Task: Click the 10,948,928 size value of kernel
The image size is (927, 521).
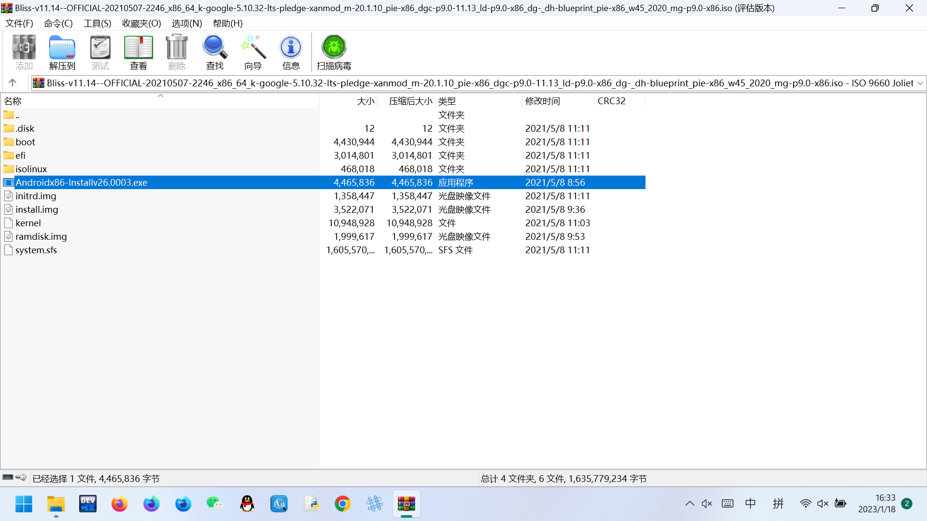Action: coord(351,223)
